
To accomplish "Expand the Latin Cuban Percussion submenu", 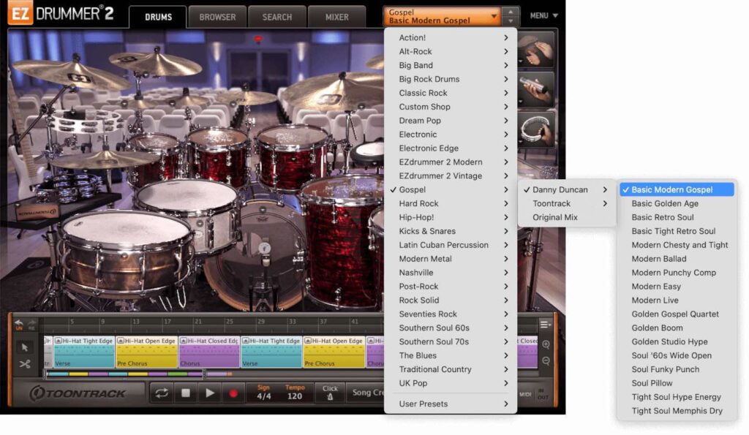I will click(451, 245).
